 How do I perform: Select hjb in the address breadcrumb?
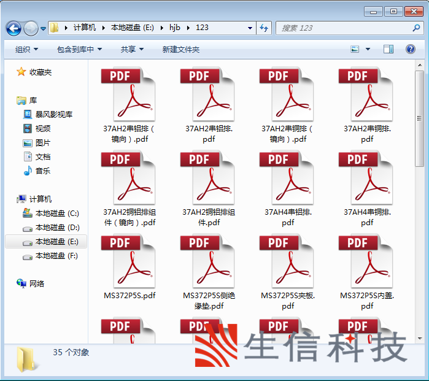[174, 28]
